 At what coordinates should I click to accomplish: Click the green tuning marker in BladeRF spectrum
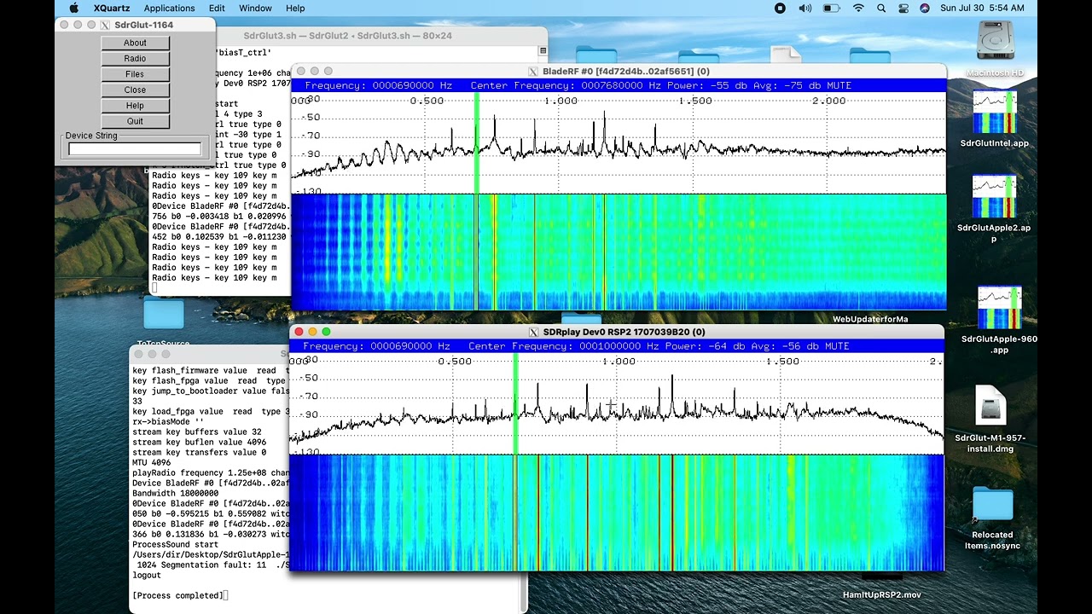(476, 143)
